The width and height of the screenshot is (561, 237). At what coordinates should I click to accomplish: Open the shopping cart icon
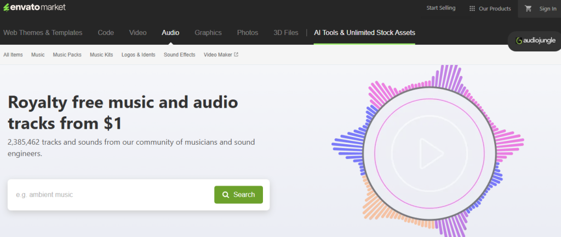(x=528, y=9)
